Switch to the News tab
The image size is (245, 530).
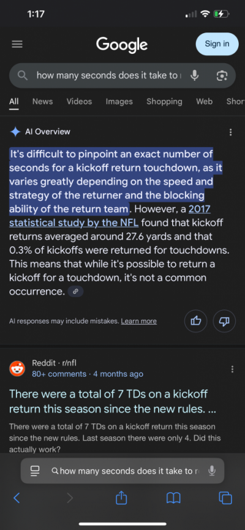pos(43,101)
